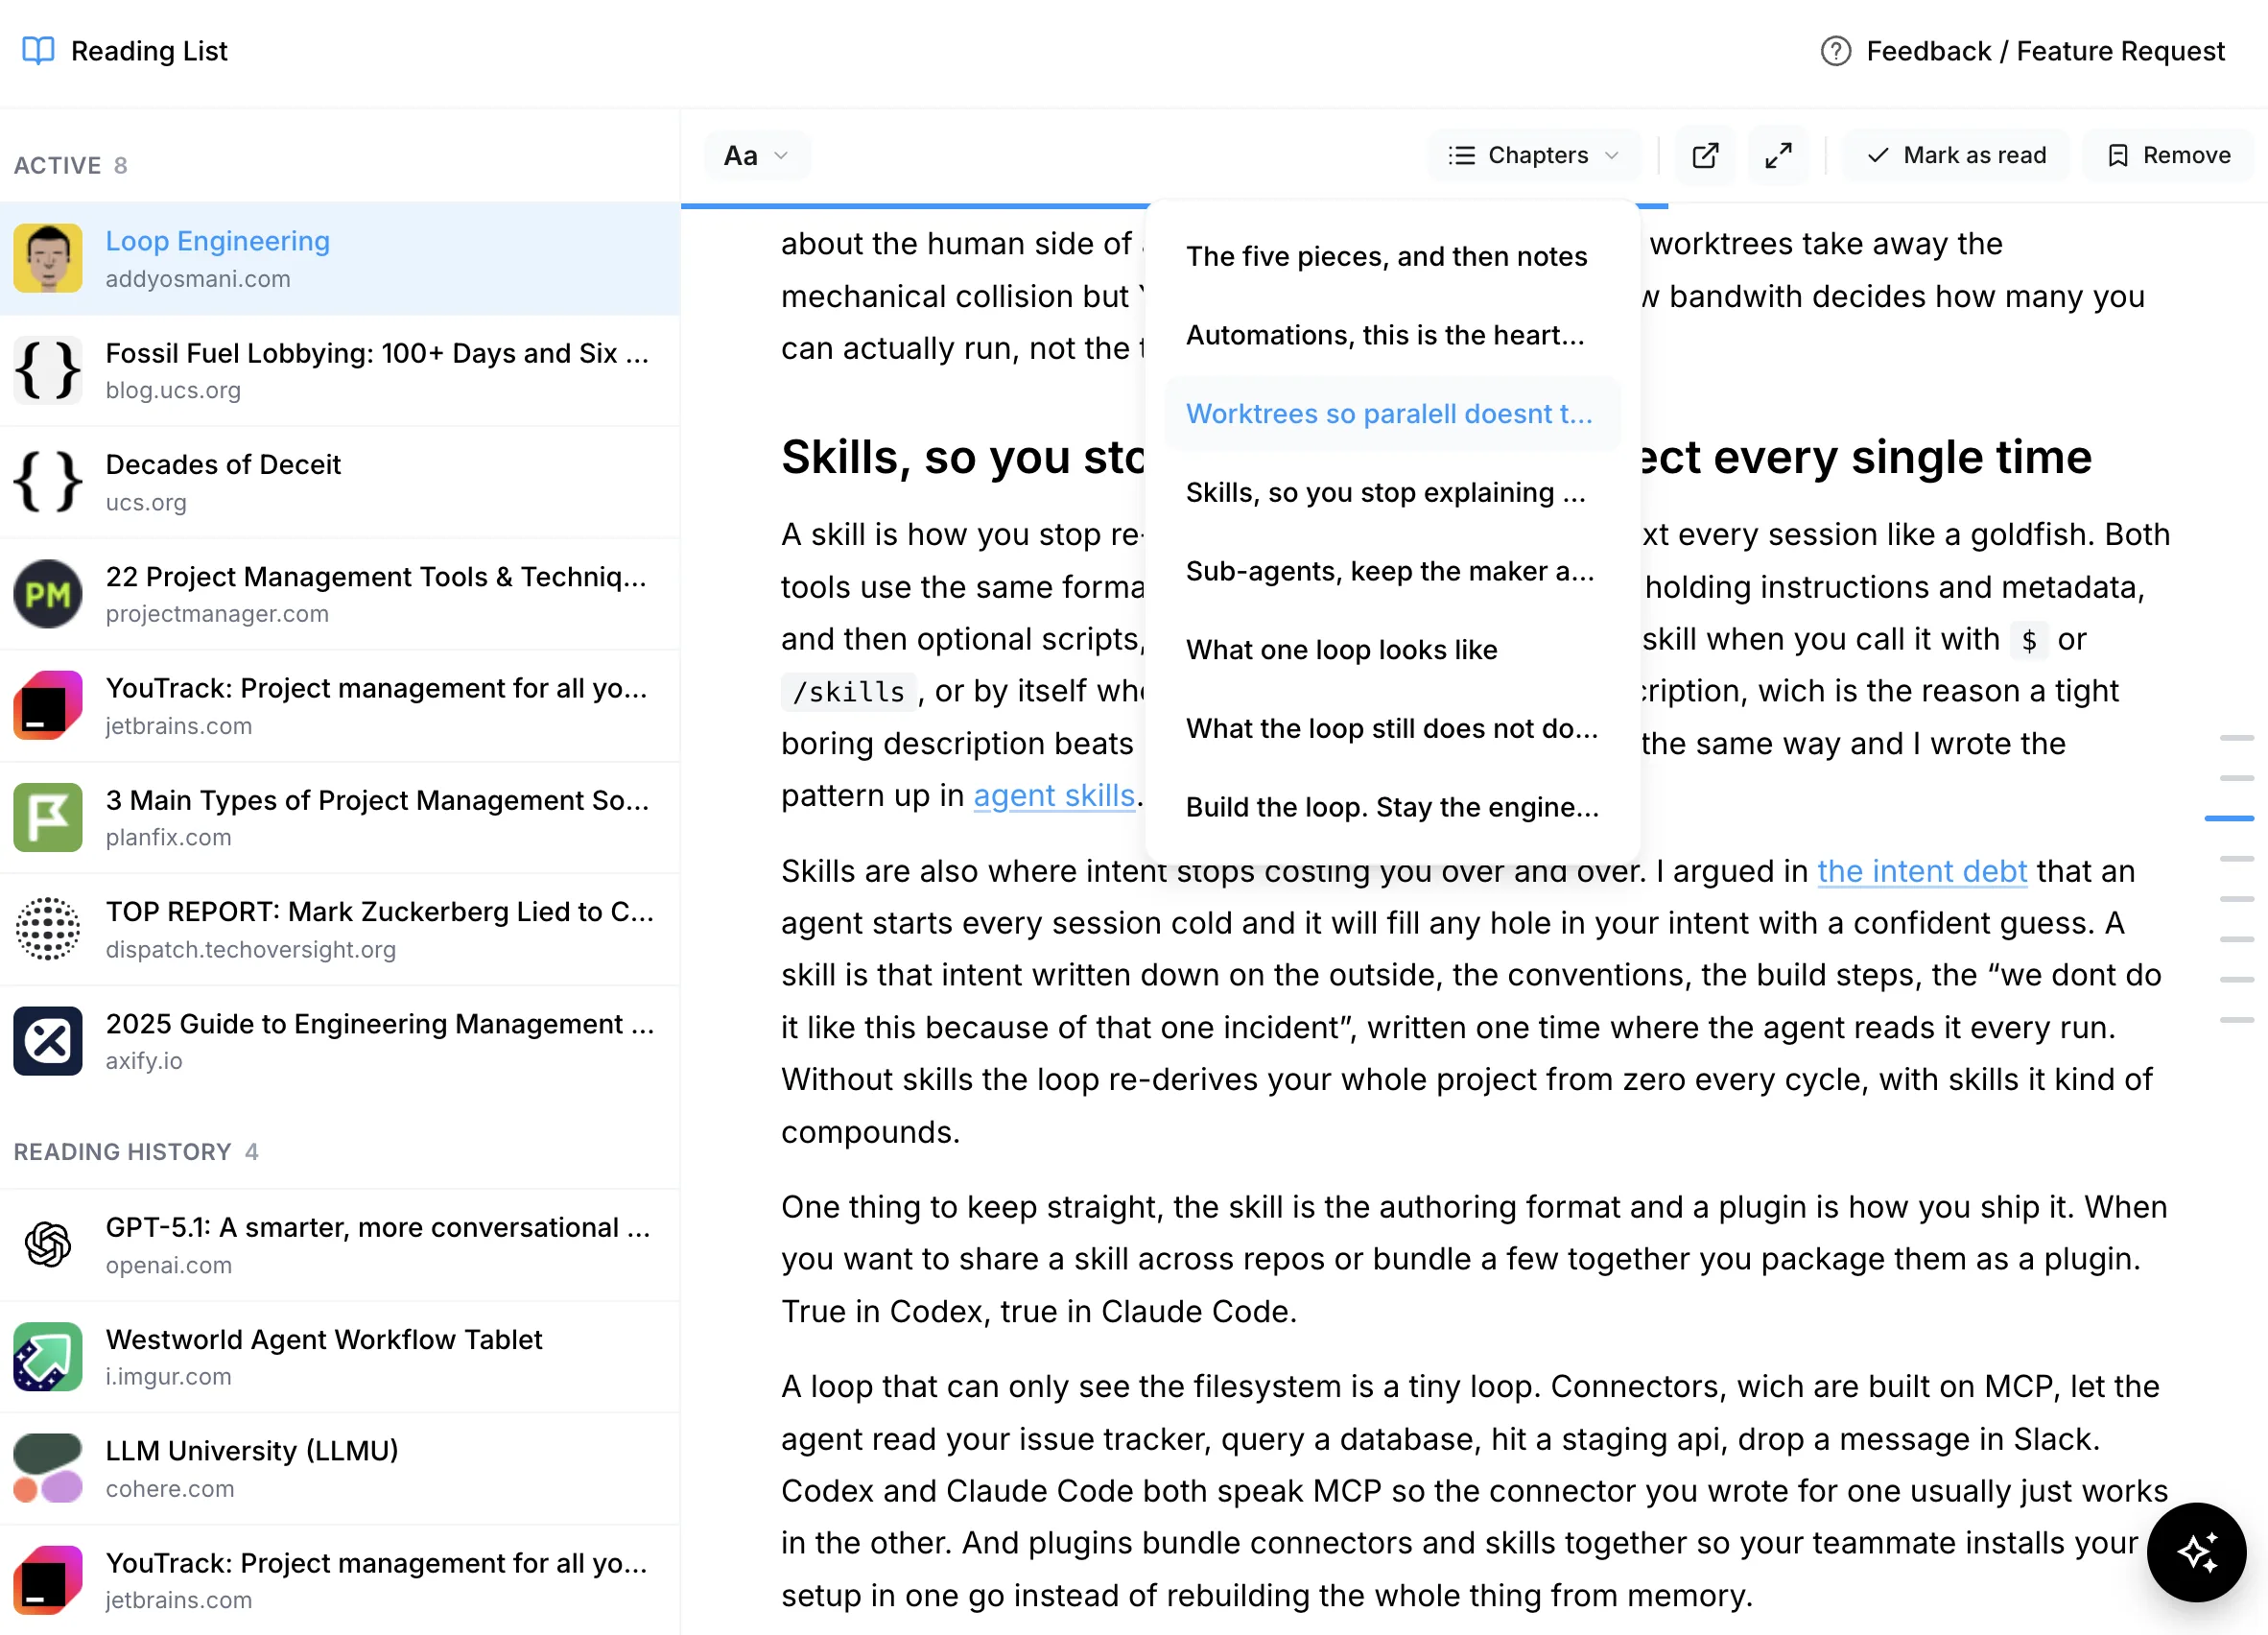Select chapter 'What one loop looks like'

[x=1391, y=650]
